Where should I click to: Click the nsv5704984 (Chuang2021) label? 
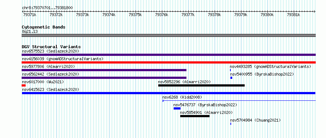255,120
